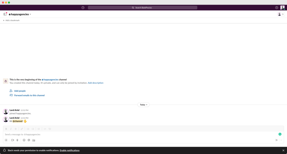Click the green Grammarly icon

(280, 134)
